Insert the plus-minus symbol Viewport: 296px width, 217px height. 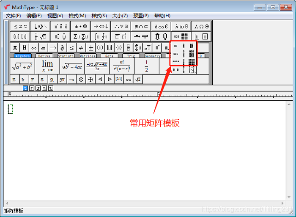coord(90,48)
